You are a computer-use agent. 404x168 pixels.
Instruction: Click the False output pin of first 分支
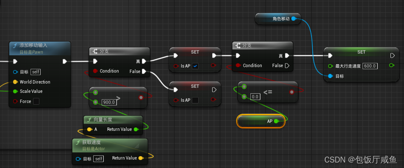(144, 71)
